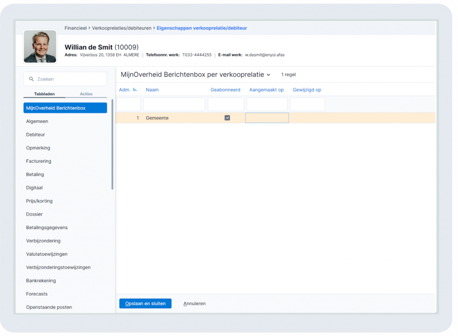Image resolution: width=458 pixels, height=336 pixels.
Task: Click the Naam column filter field
Action: 174,104
